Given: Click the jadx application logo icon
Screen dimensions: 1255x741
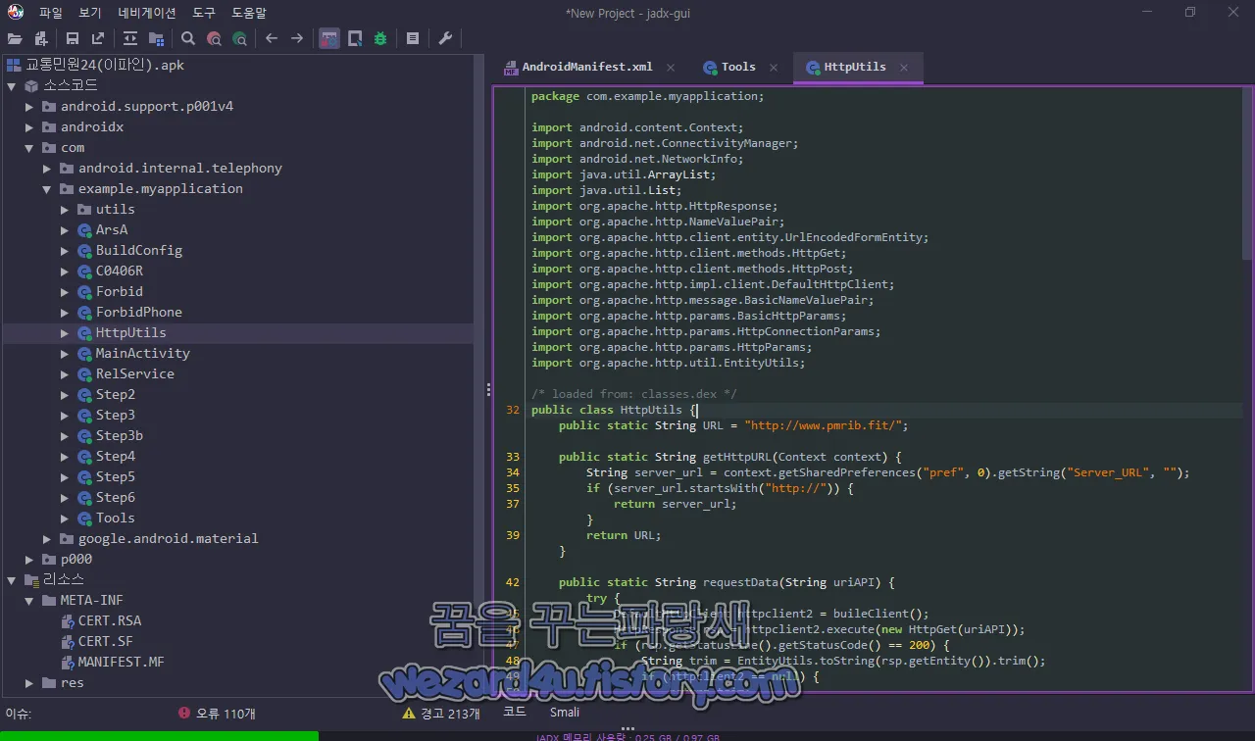Looking at the screenshot, I should pyautogui.click(x=16, y=13).
